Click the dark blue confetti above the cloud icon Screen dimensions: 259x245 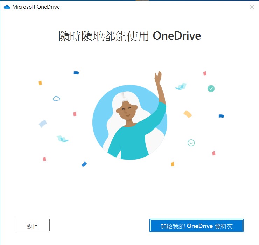[76, 73]
